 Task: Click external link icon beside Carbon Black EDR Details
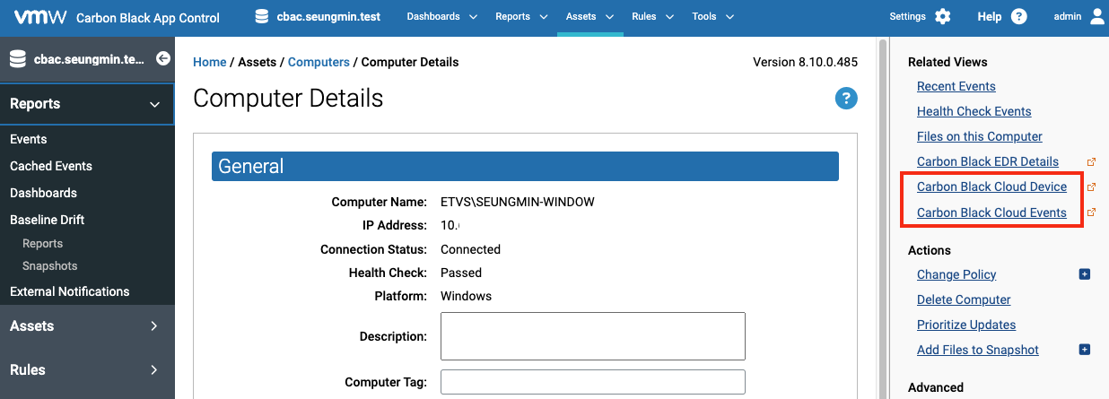(1091, 162)
